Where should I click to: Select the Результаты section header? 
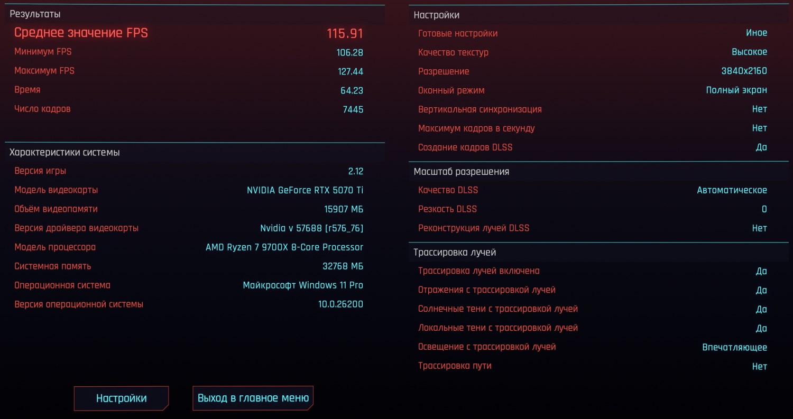(x=35, y=14)
